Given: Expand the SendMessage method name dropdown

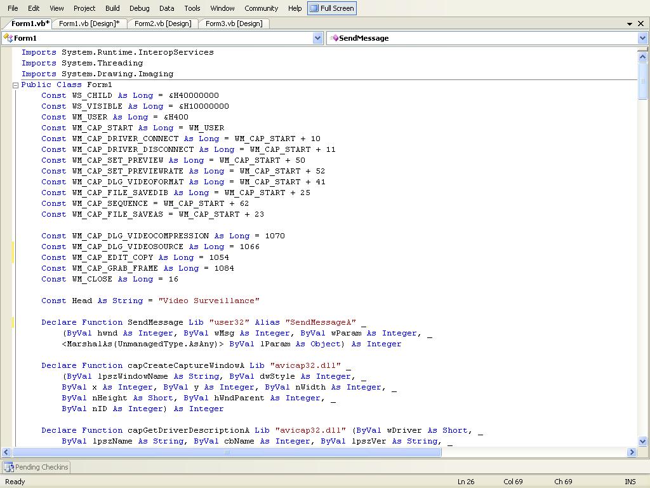Looking at the screenshot, I should (642, 38).
